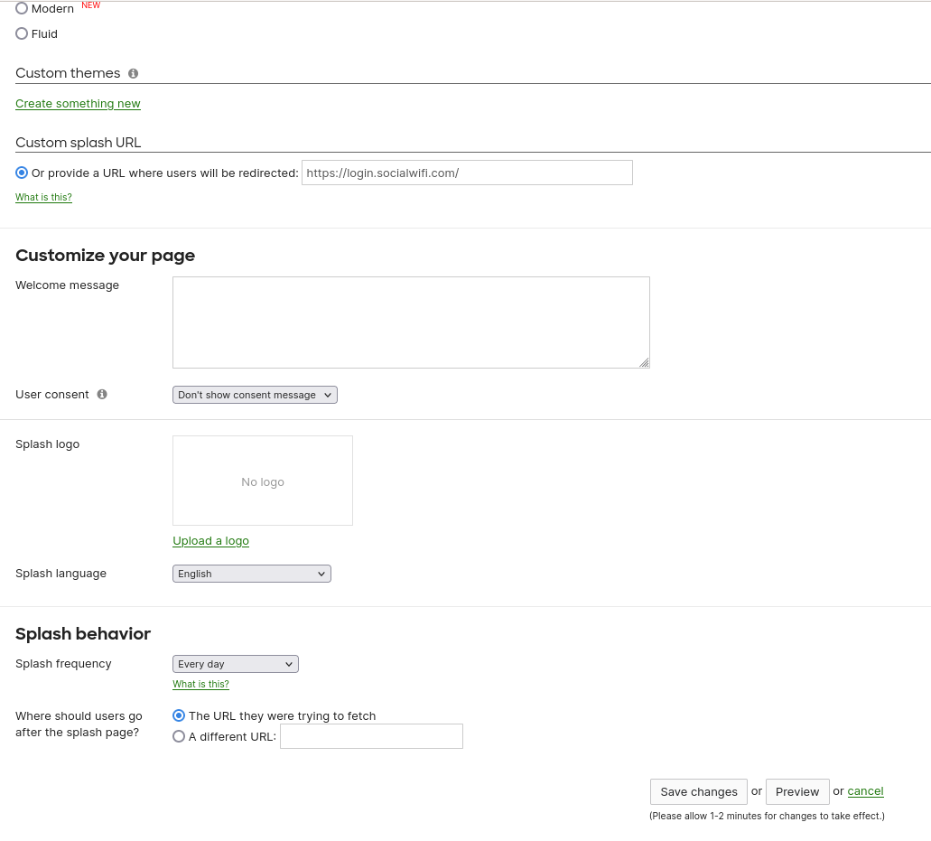This screenshot has width=931, height=841.
Task: Click info icon beside User consent
Action: point(102,395)
